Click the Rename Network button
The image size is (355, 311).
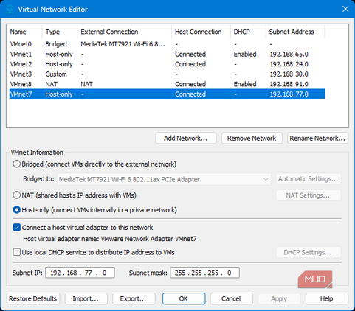pyautogui.click(x=317, y=139)
